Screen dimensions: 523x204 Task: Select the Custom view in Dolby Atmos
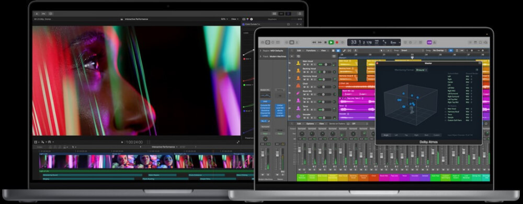point(436,135)
